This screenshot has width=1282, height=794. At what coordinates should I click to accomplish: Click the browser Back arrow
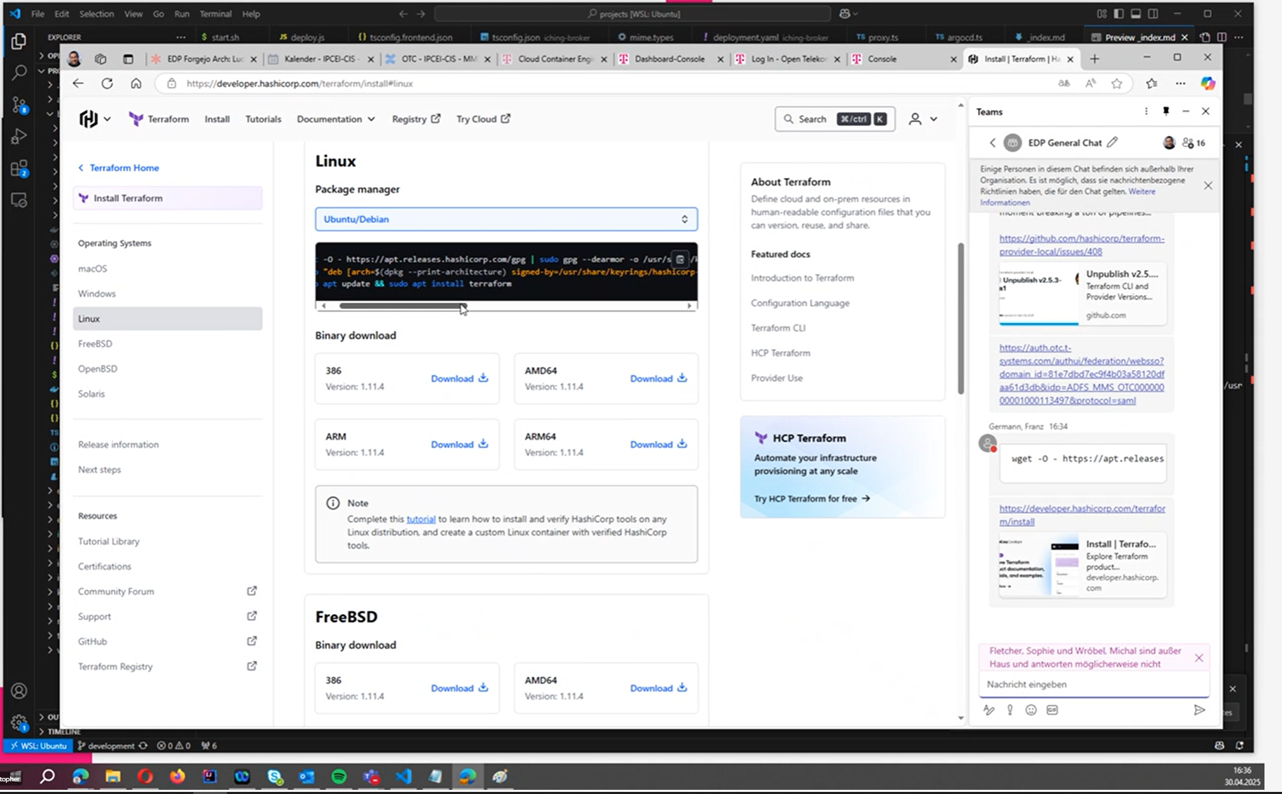[x=78, y=83]
